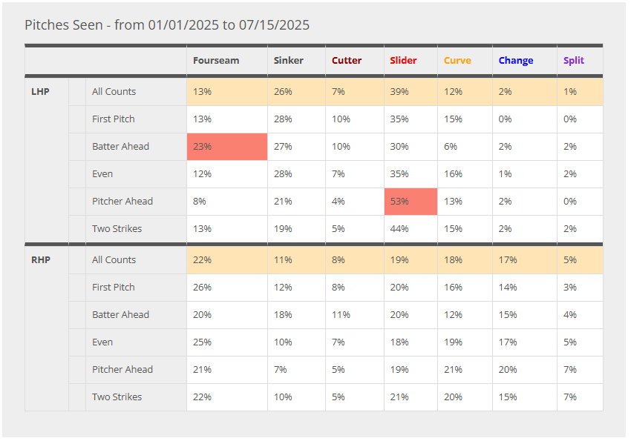Select the LHP row group label
Viewport: 631px width, 441px height.
tap(40, 92)
